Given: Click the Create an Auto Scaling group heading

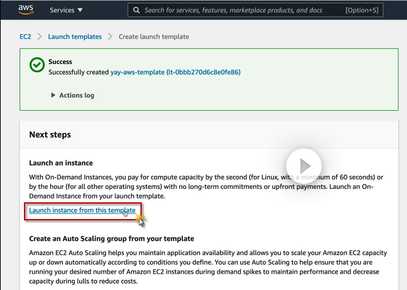Looking at the screenshot, I should (x=111, y=239).
